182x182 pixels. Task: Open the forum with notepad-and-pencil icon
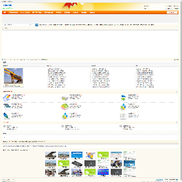[x=7, y=98]
